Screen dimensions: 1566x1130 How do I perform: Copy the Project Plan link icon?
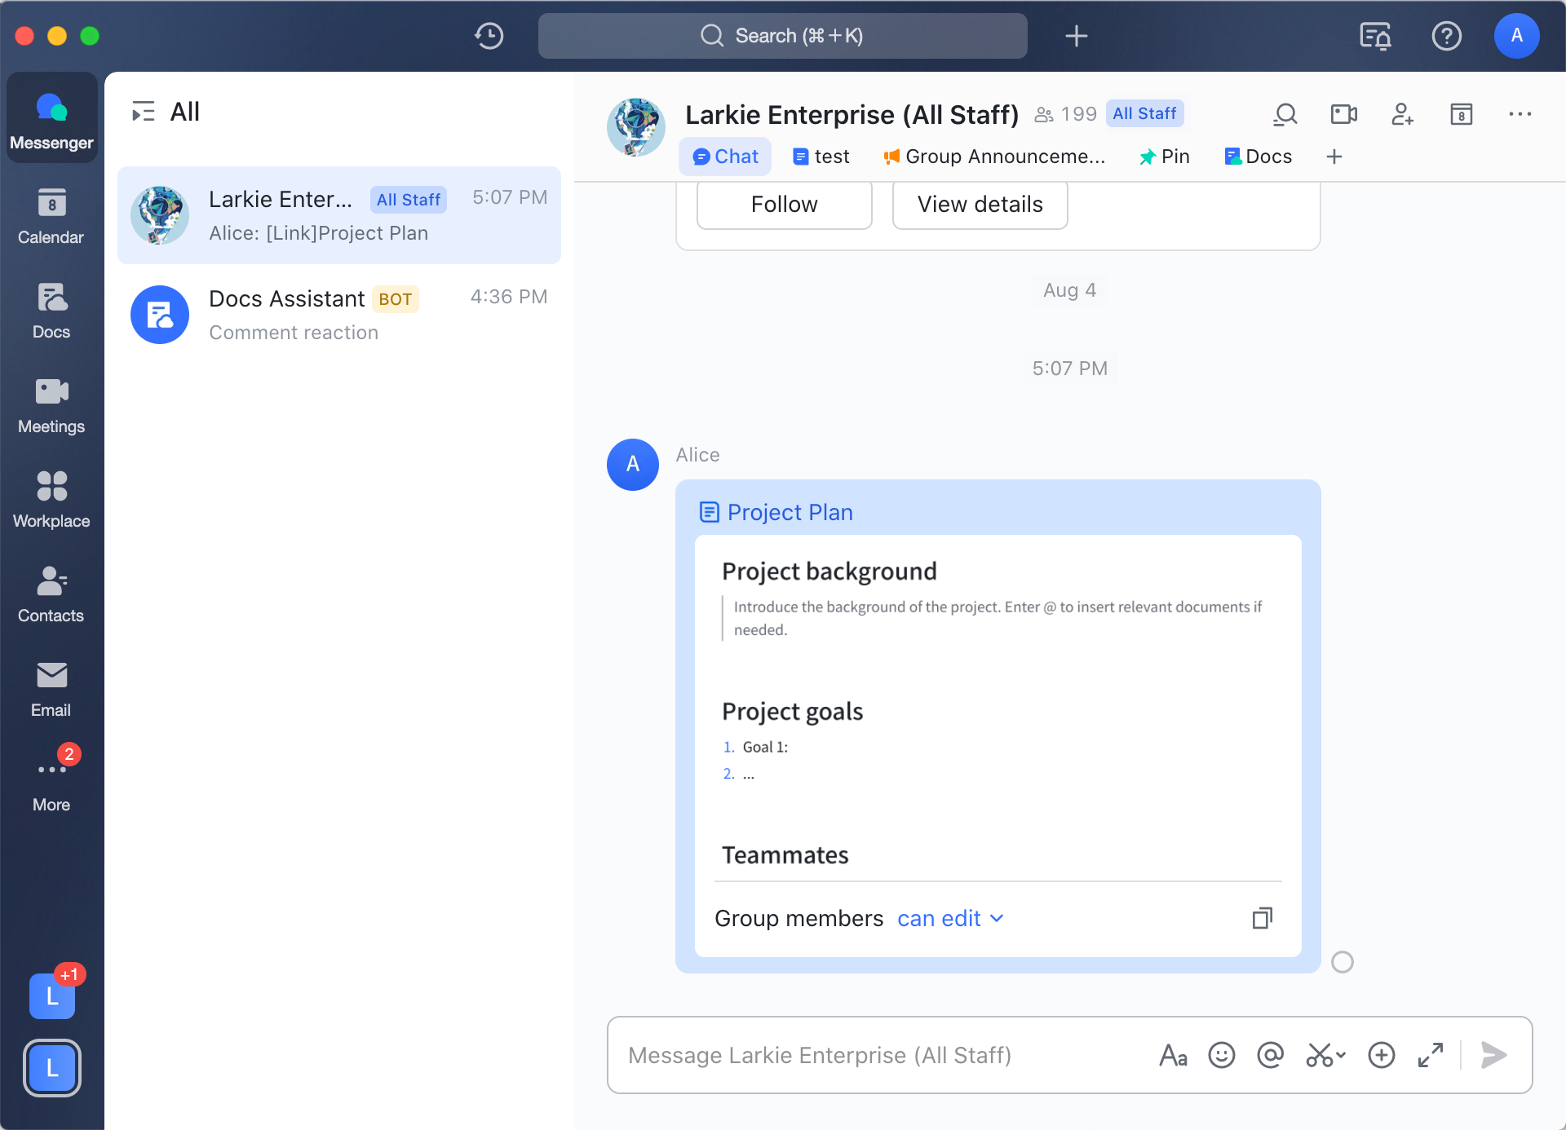(1262, 918)
